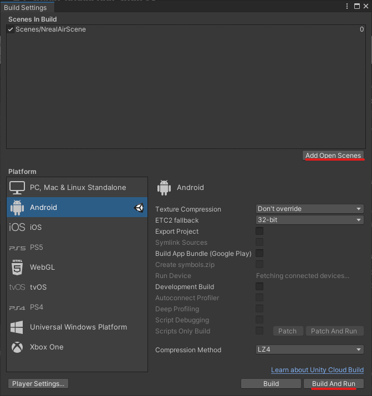This screenshot has height=396, width=372.
Task: Select the PS4 platform icon
Action: pyautogui.click(x=17, y=308)
